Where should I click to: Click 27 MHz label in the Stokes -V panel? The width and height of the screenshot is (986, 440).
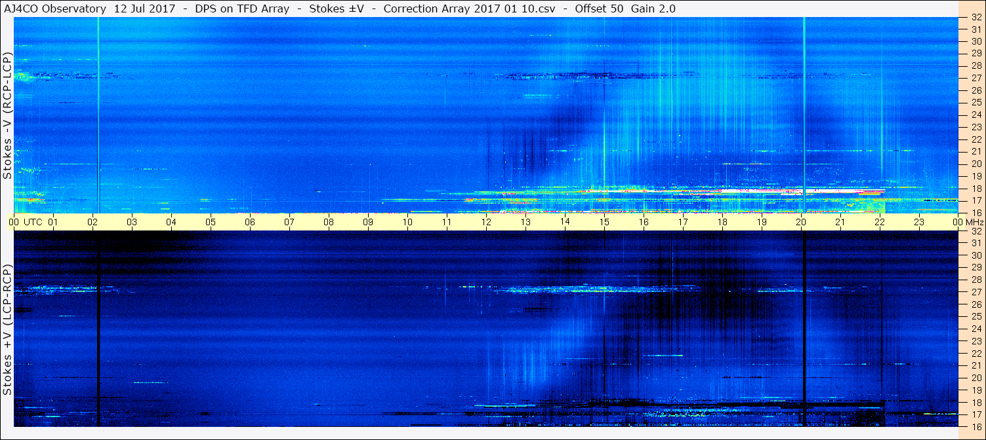(976, 78)
